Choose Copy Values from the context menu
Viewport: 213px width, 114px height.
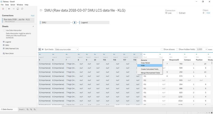[x=150, y=63]
